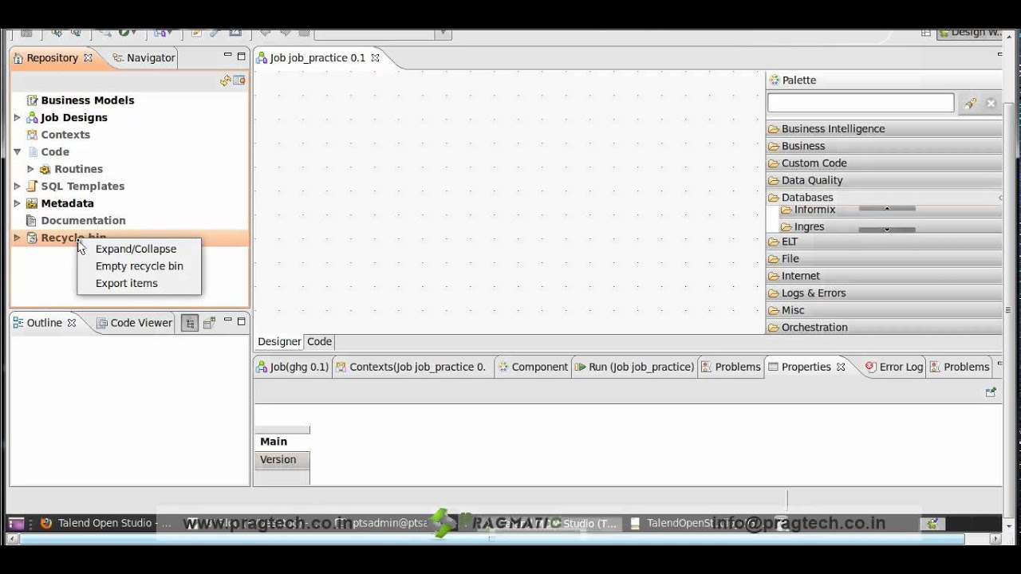Click the pin icon in Properties view toolbar
This screenshot has height=574, width=1021.
[x=991, y=392]
